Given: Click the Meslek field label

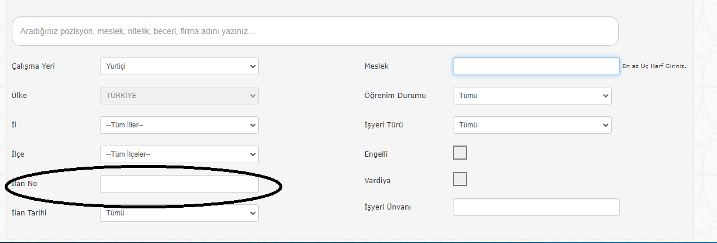Looking at the screenshot, I should [376, 66].
